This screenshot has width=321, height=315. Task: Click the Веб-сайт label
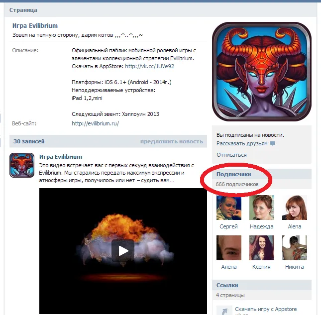click(24, 123)
